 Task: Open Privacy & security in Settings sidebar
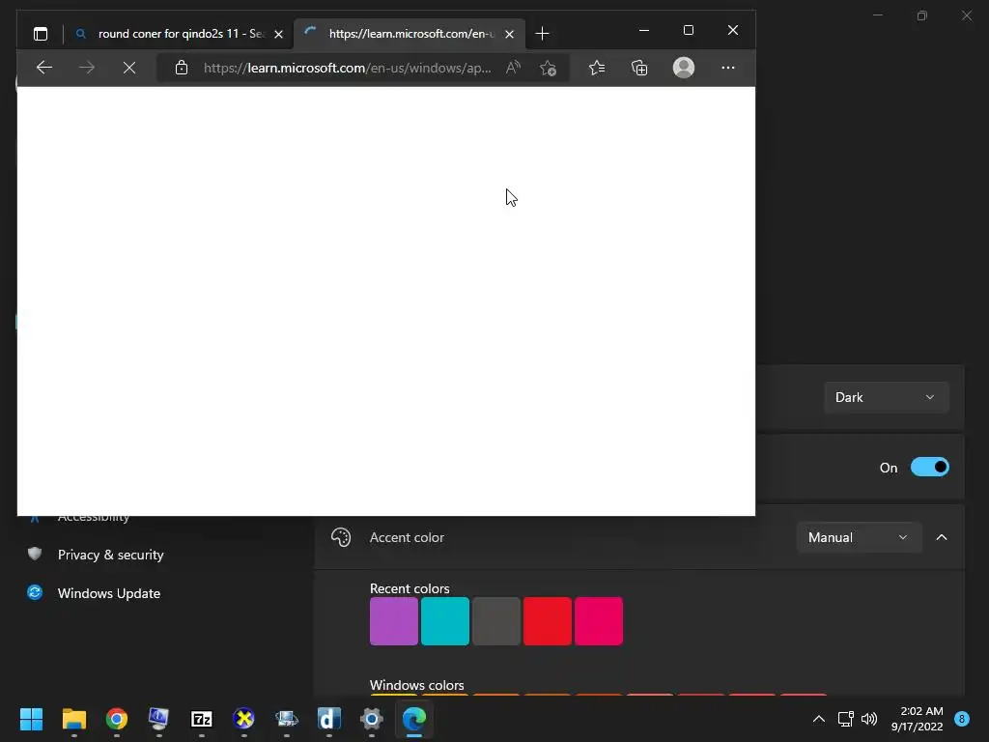pyautogui.click(x=110, y=555)
